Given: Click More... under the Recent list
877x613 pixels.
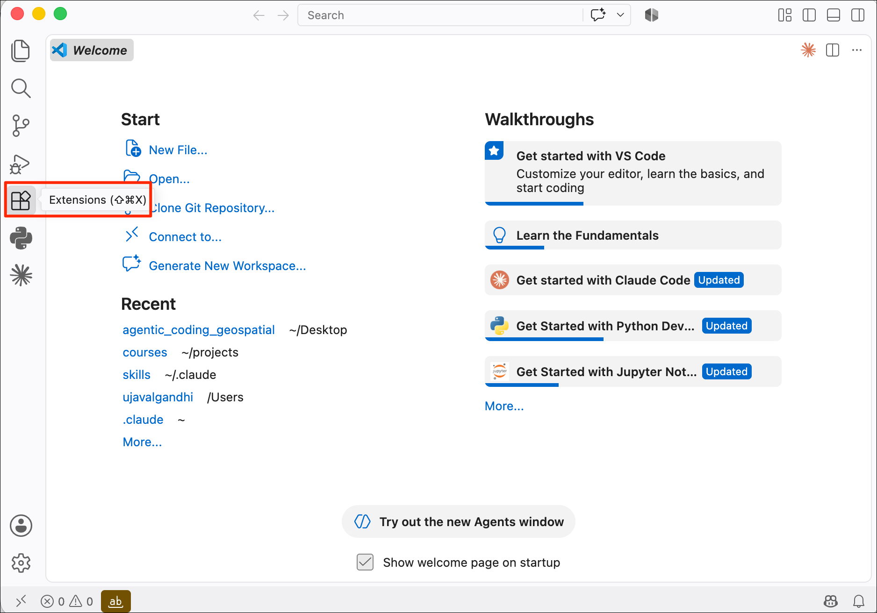Looking at the screenshot, I should 143,442.
